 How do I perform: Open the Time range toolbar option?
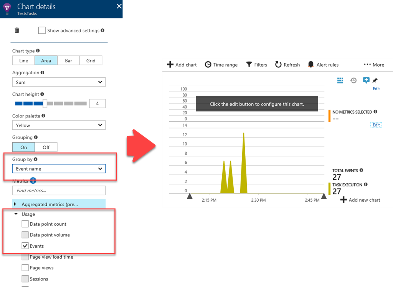click(x=221, y=65)
